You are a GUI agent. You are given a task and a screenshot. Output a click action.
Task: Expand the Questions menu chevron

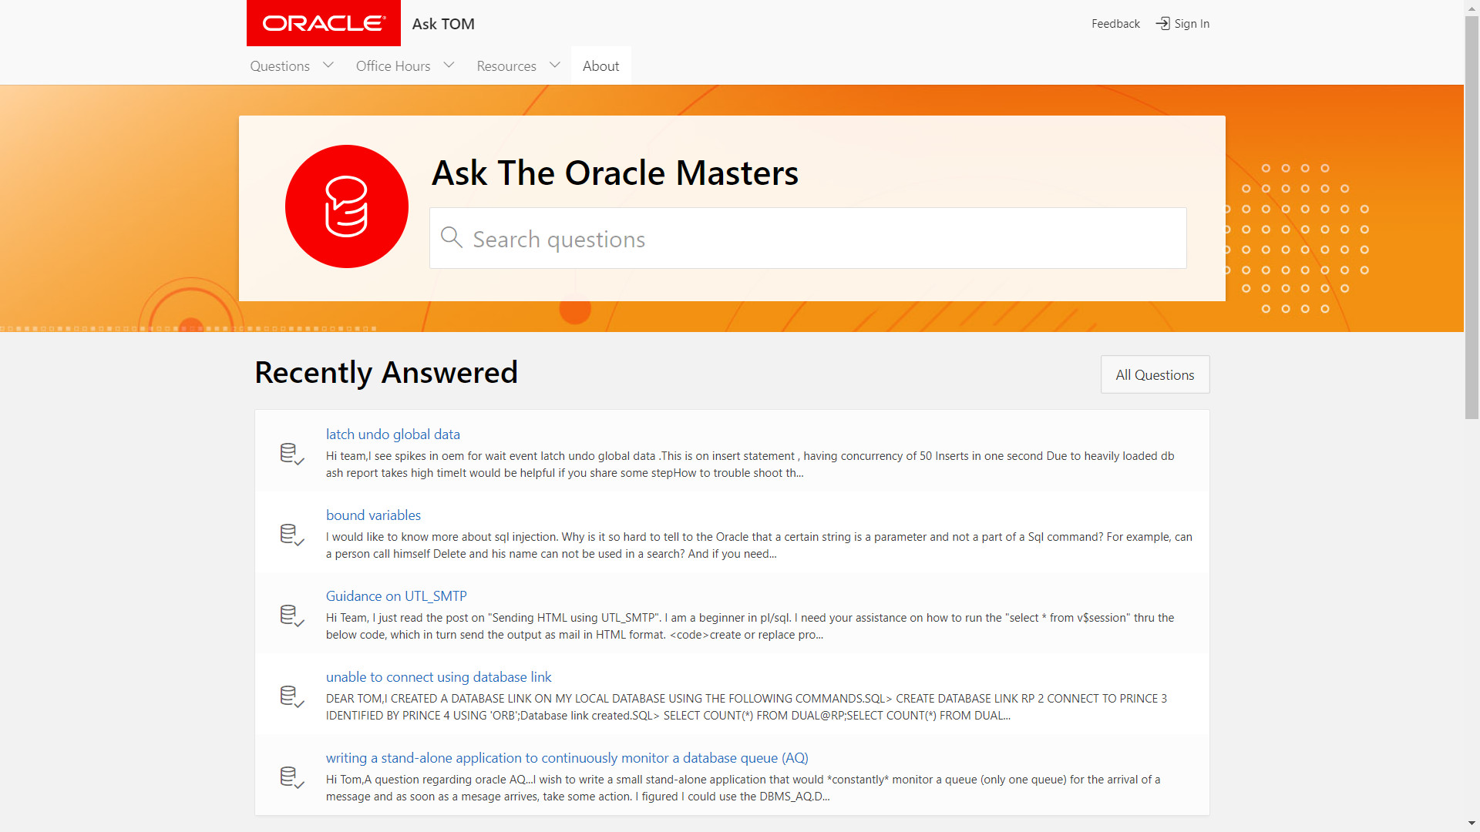[328, 65]
